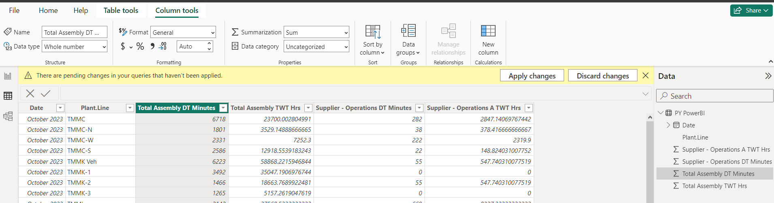
Task: Open filter dropdown on Total Assembly TWT Hrs
Action: pyautogui.click(x=308, y=108)
